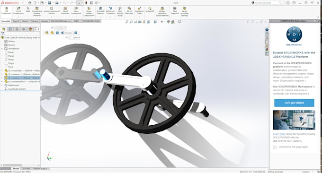Click Update SpeedPak Subassemblies

[162, 12]
